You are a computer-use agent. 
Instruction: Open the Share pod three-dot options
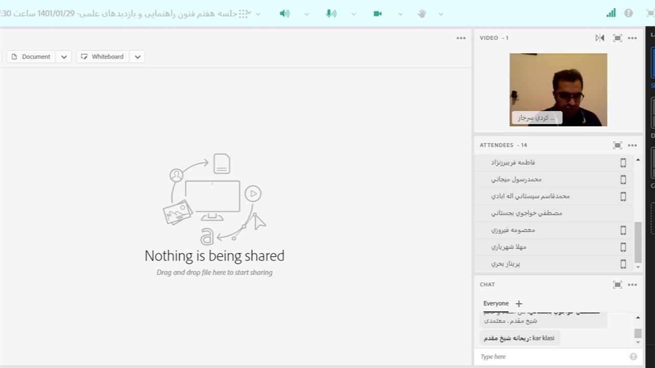click(x=461, y=38)
